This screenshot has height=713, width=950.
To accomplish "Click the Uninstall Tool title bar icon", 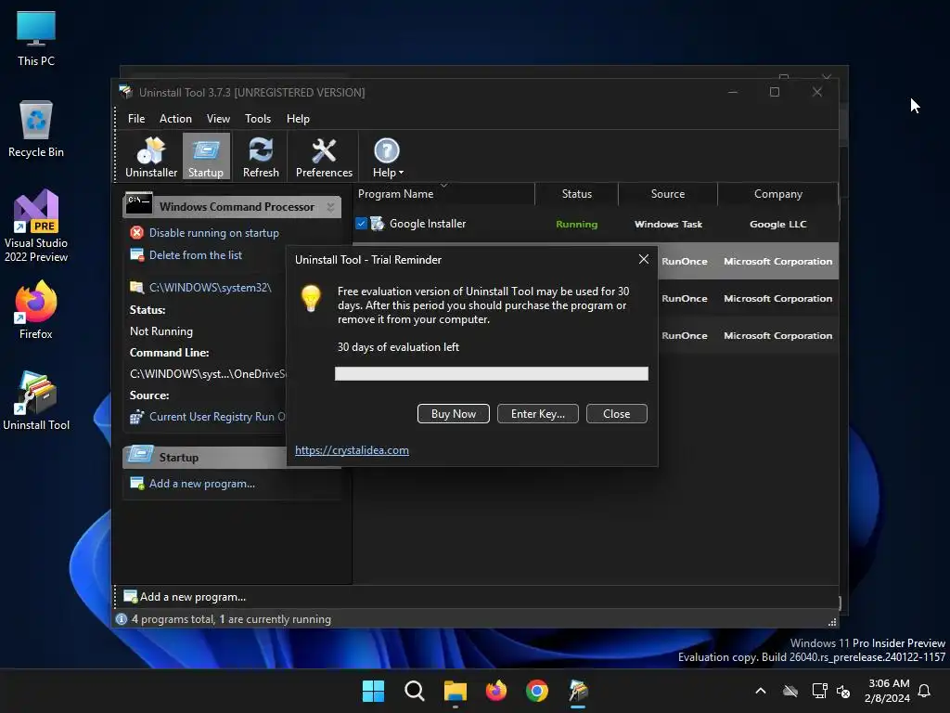I will [126, 92].
